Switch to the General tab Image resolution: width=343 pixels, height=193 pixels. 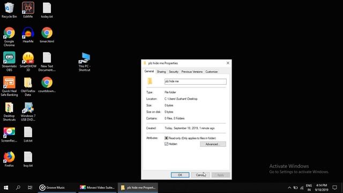149,71
